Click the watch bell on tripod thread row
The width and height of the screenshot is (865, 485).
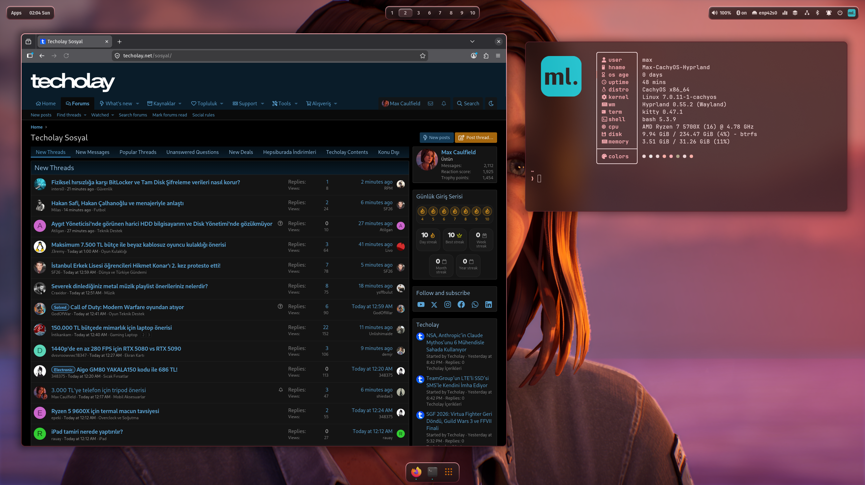(280, 390)
